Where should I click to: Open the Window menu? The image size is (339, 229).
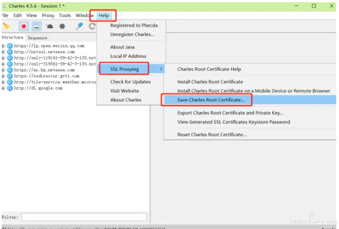click(x=84, y=16)
